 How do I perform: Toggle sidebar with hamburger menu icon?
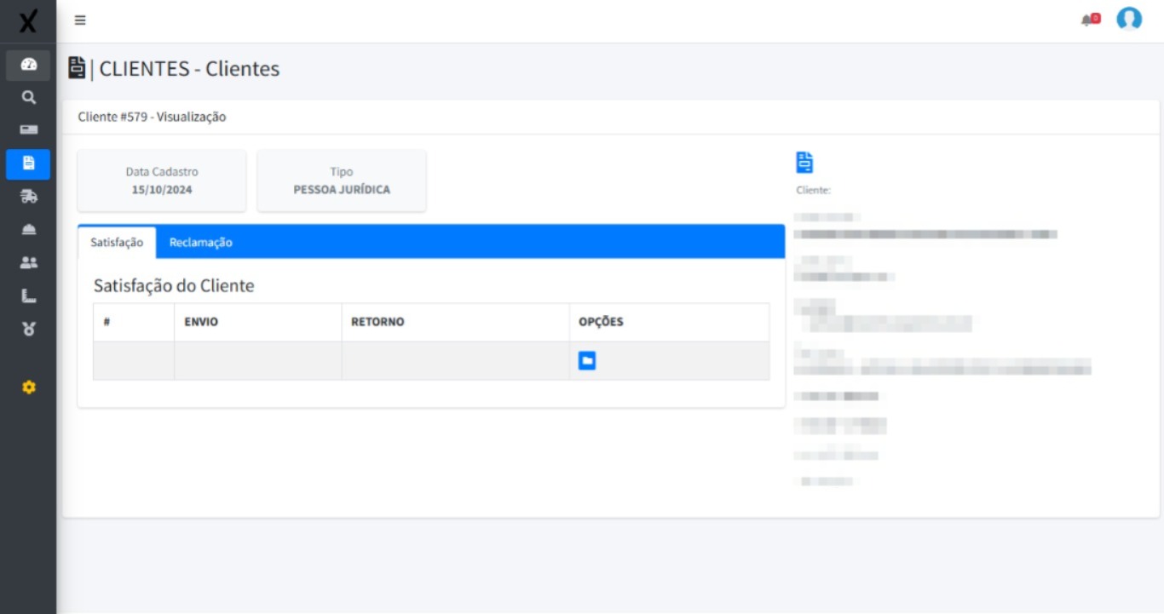click(x=80, y=20)
